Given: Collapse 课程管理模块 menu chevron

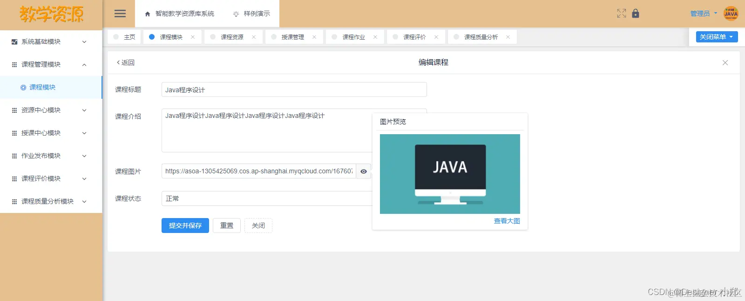Looking at the screenshot, I should [x=84, y=64].
